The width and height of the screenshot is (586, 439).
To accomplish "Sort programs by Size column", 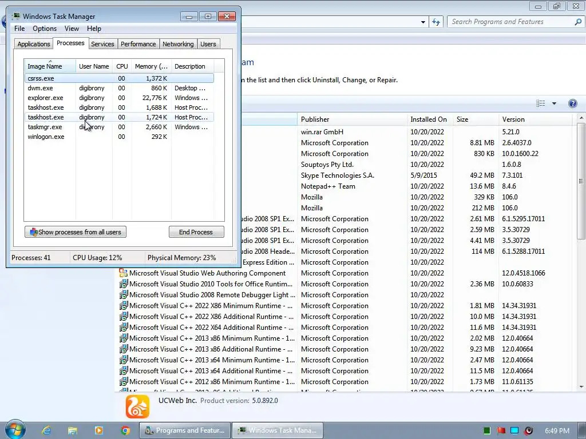I will point(476,119).
